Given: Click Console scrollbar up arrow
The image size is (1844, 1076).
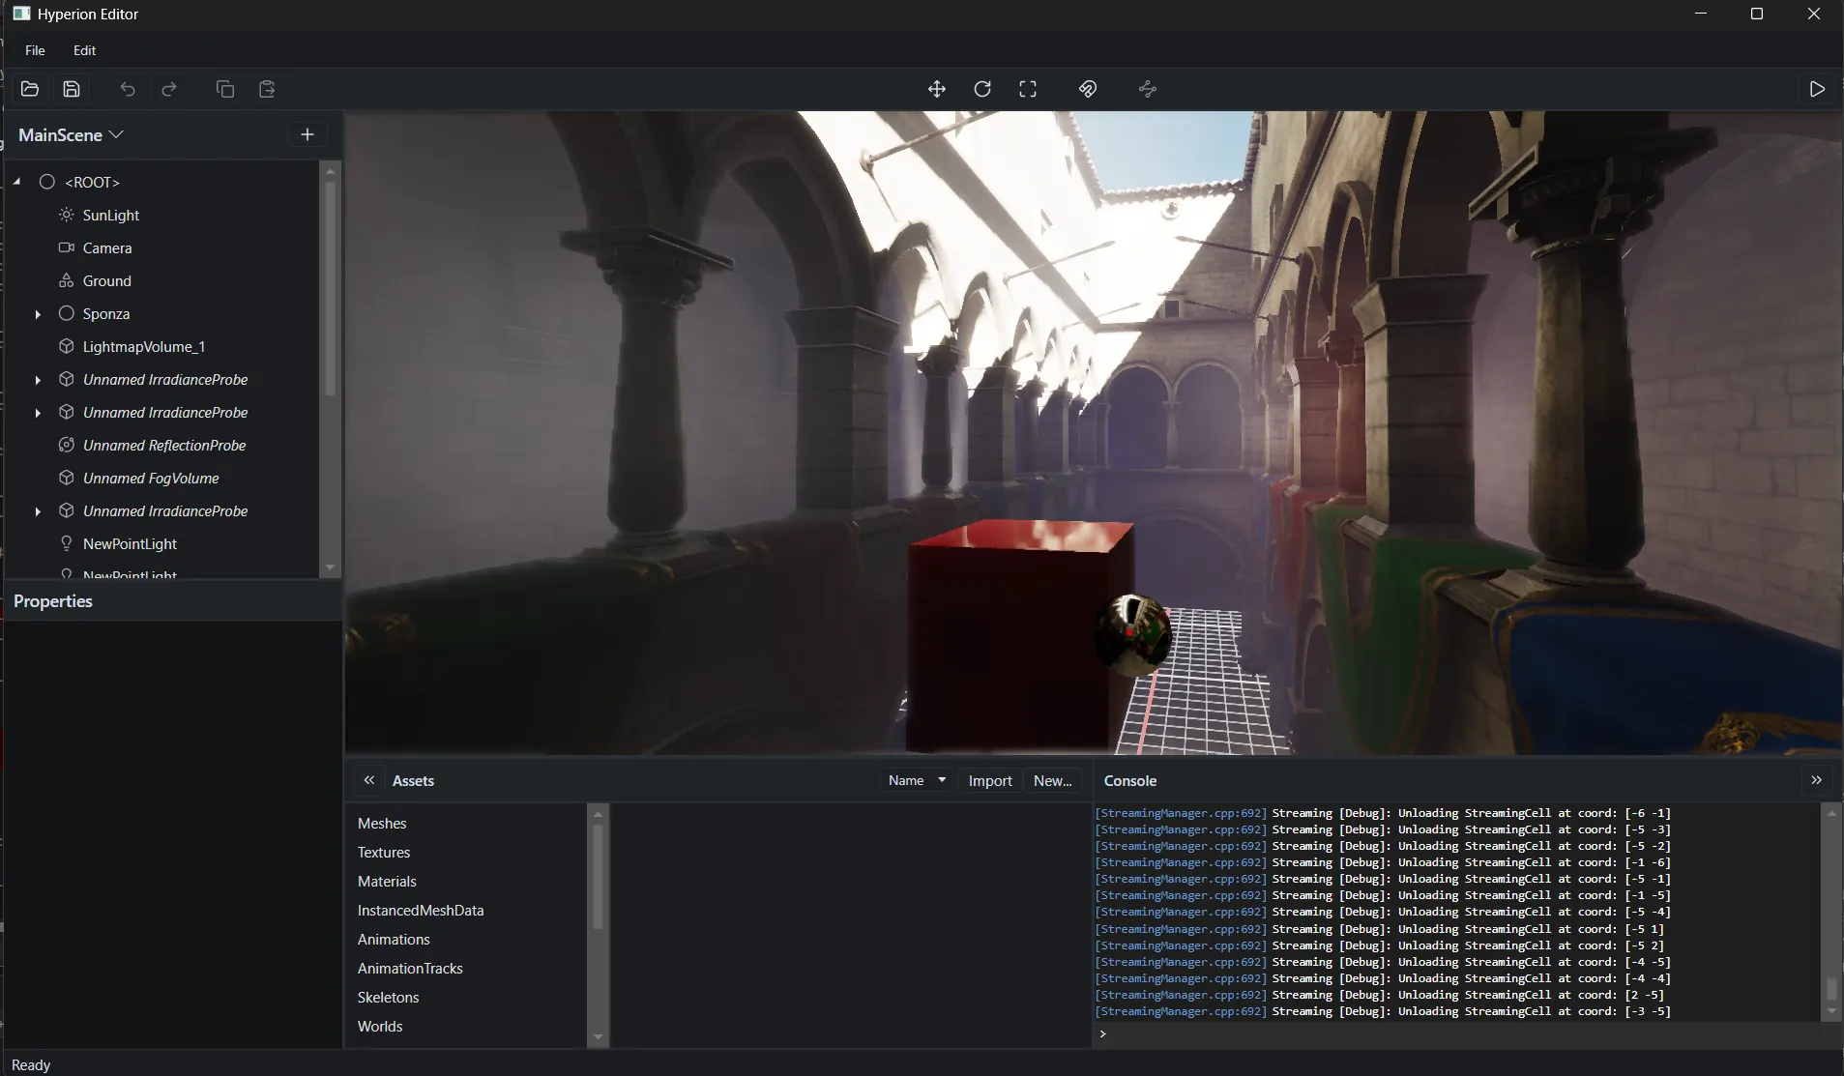Looking at the screenshot, I should coord(1831,813).
